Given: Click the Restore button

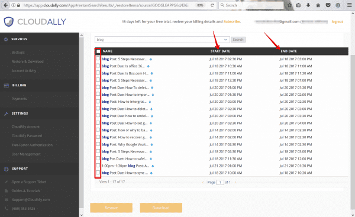Looking at the screenshot, I should [111, 208].
